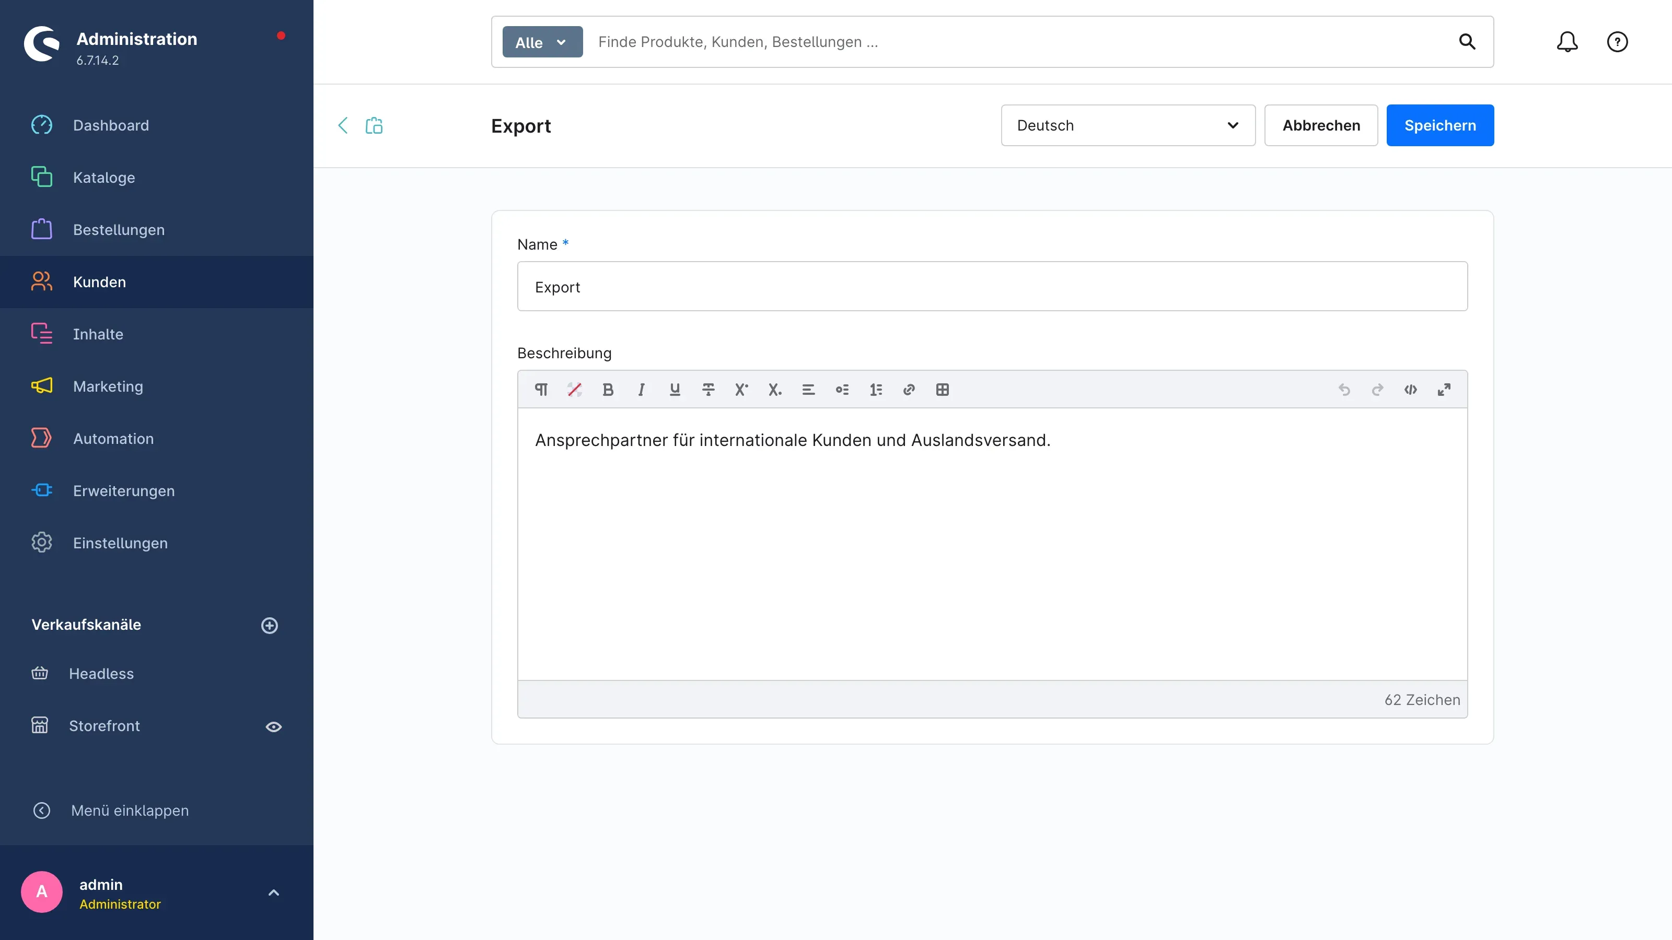Insert a hyperlink in the editor
The width and height of the screenshot is (1672, 940).
tap(909, 389)
